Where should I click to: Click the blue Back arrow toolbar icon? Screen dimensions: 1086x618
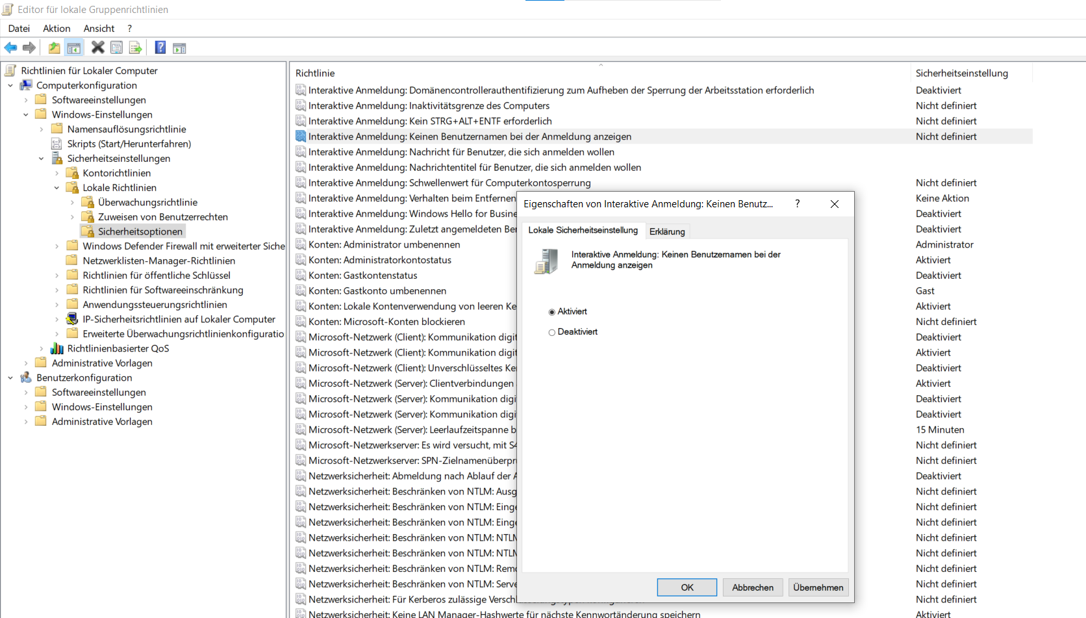point(10,47)
